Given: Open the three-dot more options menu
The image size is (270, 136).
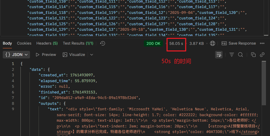Looking at the screenshot, I should pyautogui.click(x=262, y=43).
